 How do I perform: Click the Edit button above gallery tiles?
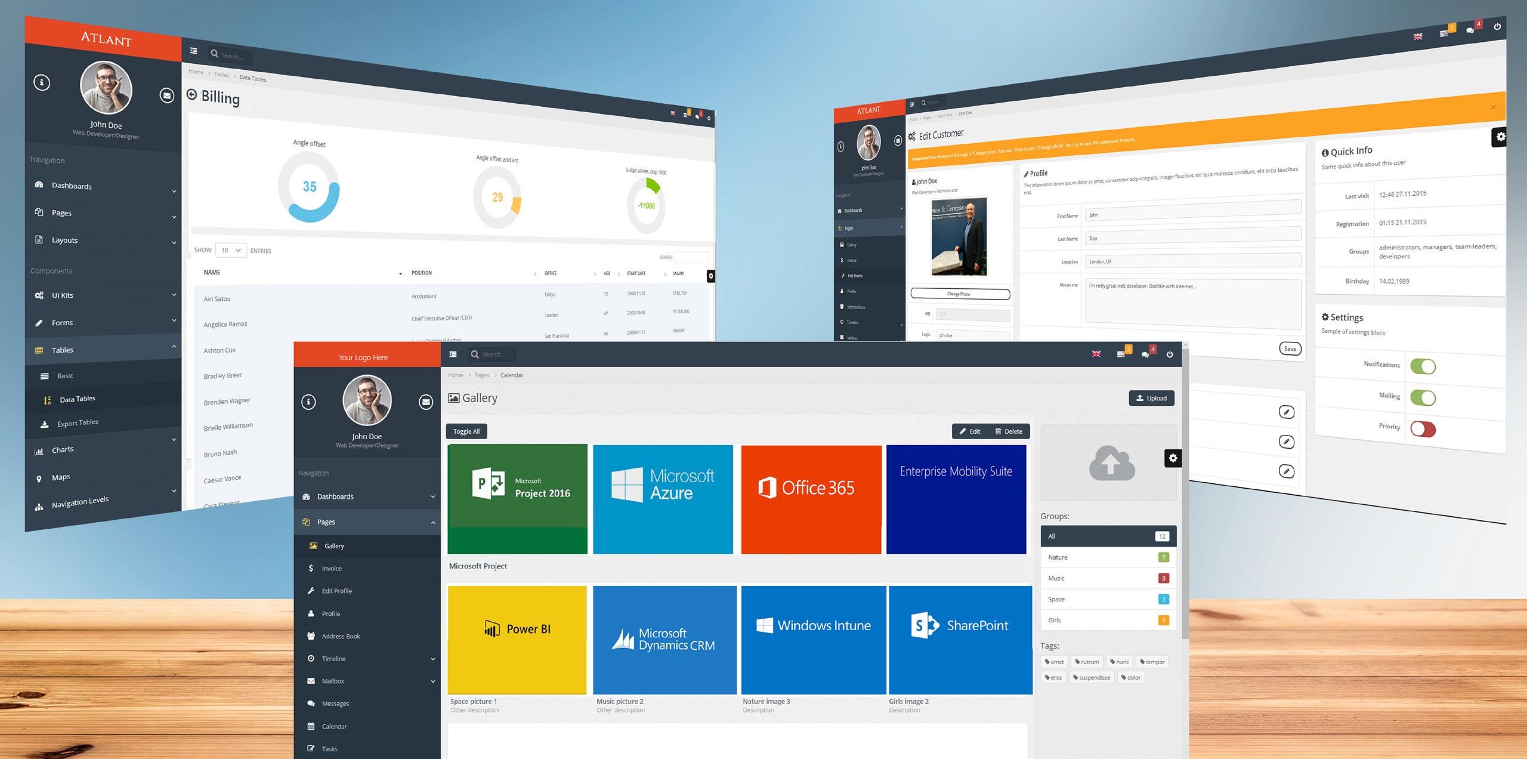pyautogui.click(x=970, y=431)
